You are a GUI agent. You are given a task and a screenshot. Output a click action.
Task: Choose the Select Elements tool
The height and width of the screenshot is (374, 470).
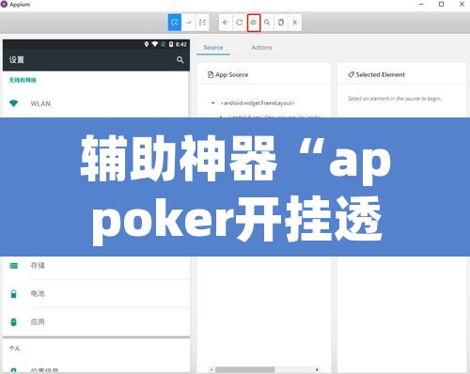pos(175,23)
